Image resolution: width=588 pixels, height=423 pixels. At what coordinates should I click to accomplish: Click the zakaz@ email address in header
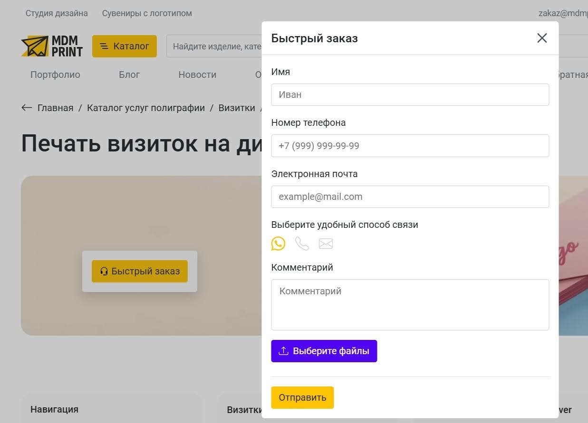(563, 13)
